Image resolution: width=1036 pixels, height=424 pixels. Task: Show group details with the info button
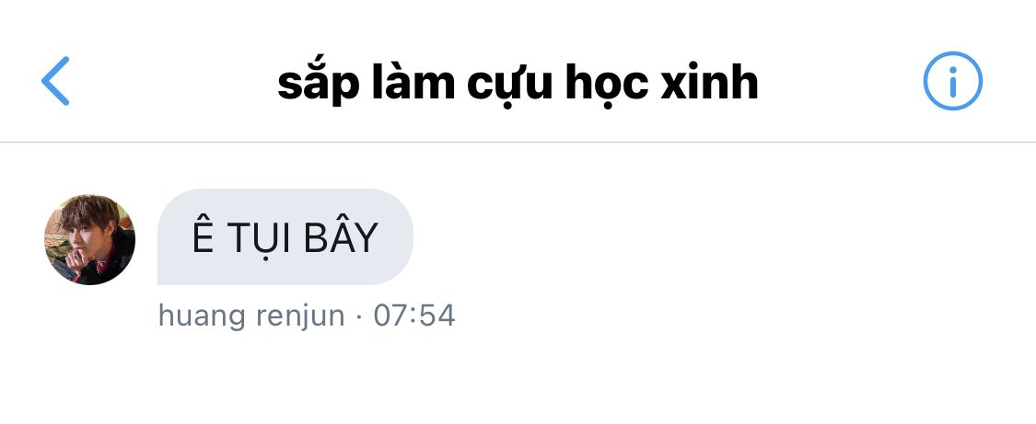(952, 80)
